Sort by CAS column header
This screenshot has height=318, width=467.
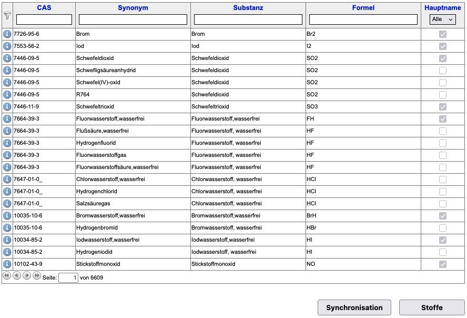pyautogui.click(x=44, y=8)
